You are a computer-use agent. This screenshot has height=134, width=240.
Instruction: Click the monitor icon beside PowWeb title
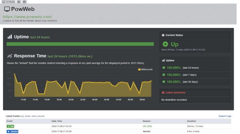7,9
